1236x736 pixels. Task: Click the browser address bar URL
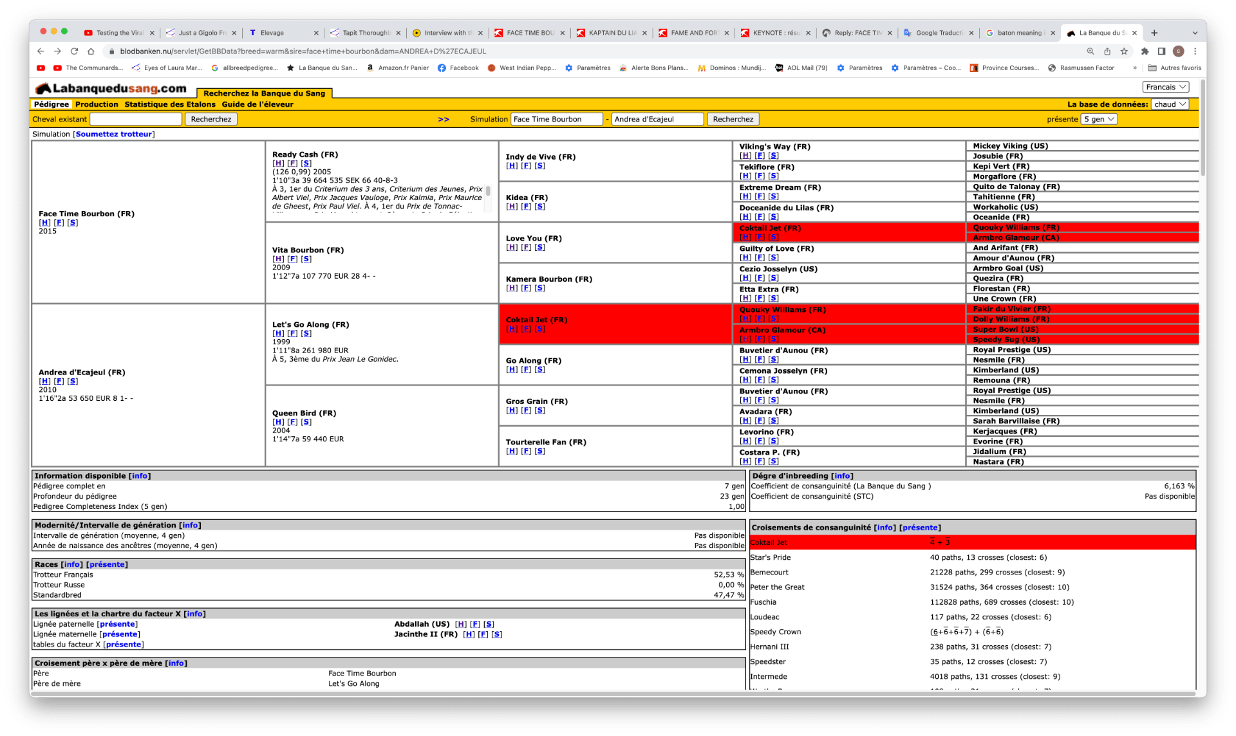pyautogui.click(x=303, y=51)
